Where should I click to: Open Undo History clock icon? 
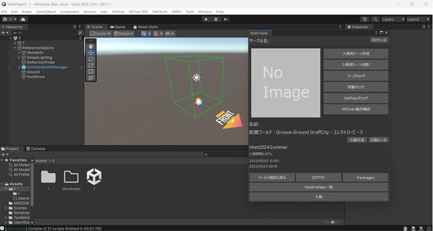coord(365,19)
